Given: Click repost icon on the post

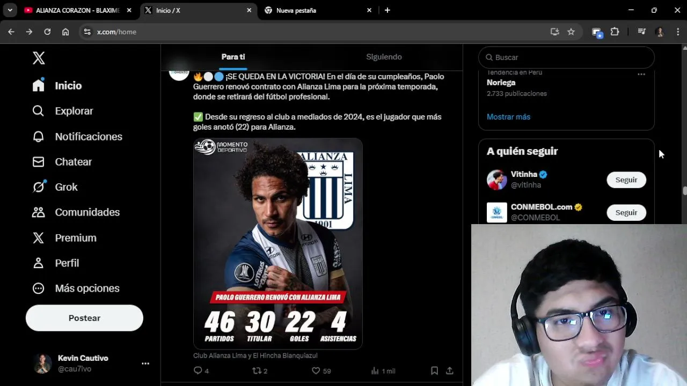Looking at the screenshot, I should [x=257, y=370].
